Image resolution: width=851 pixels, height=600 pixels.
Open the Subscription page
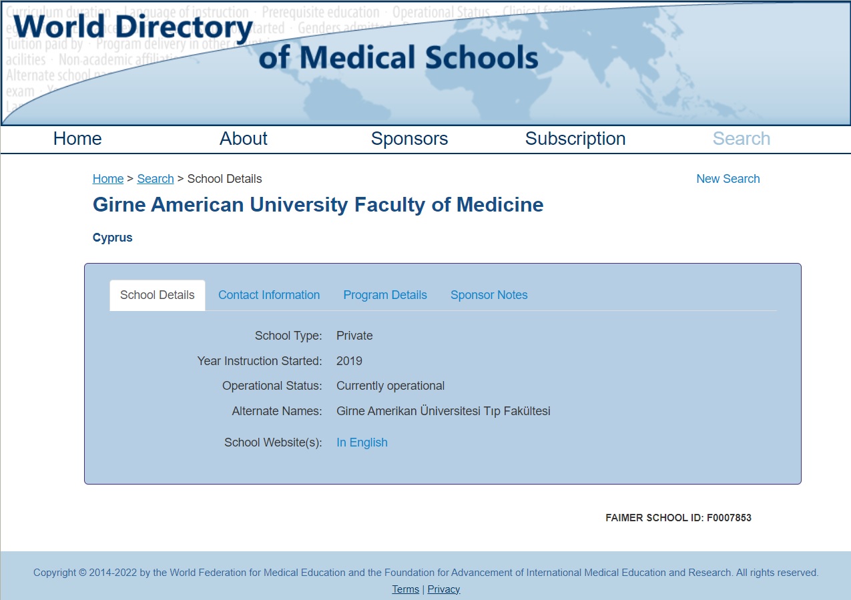coord(575,139)
